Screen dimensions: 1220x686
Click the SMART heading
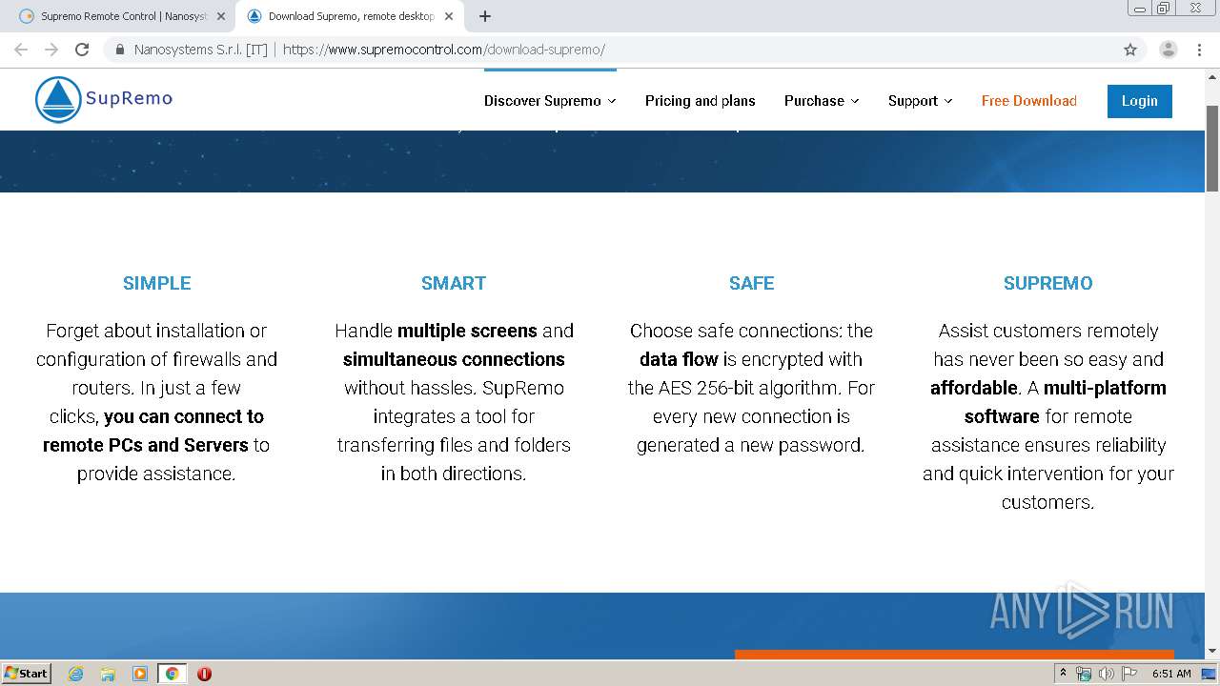(454, 283)
